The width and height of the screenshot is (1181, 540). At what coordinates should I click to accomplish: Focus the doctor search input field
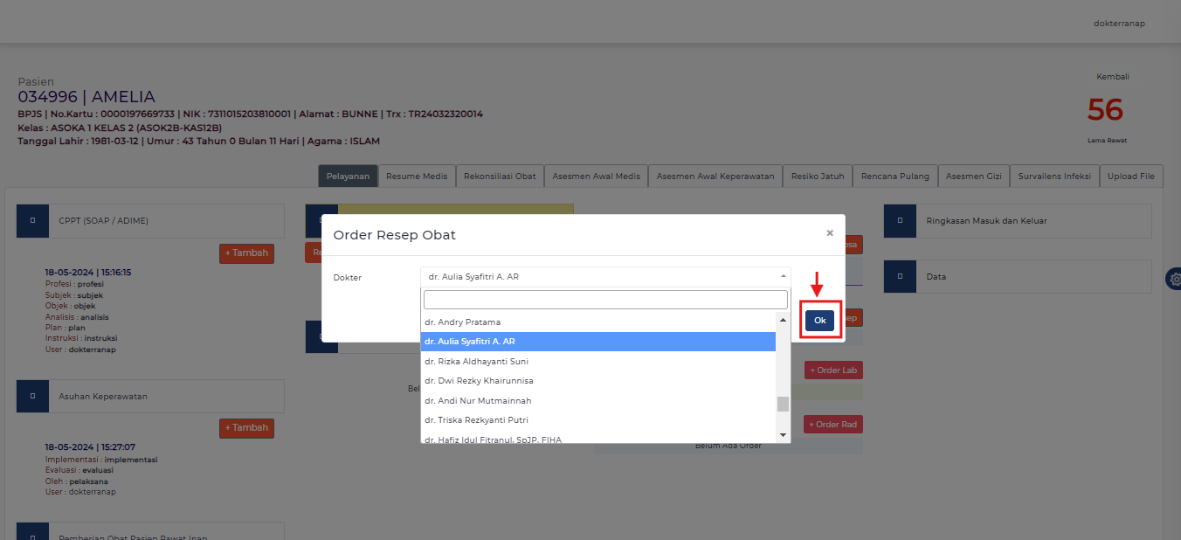click(604, 300)
